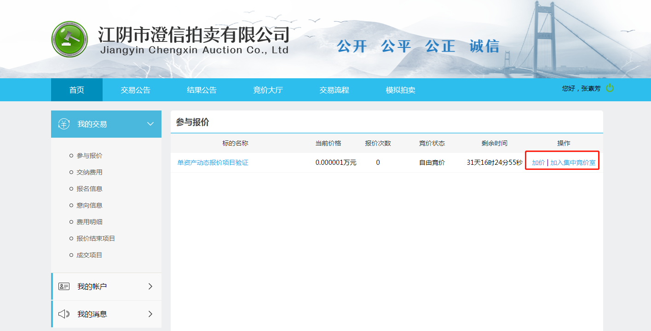651x331 pixels.
Task: Click the bid count value 0
Action: tap(378, 163)
